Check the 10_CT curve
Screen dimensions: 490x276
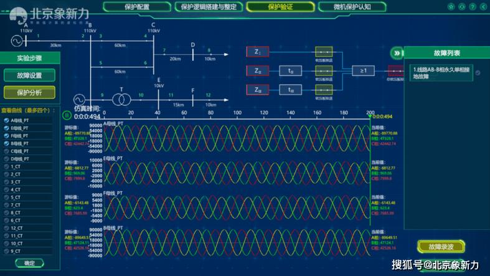coord(6,244)
